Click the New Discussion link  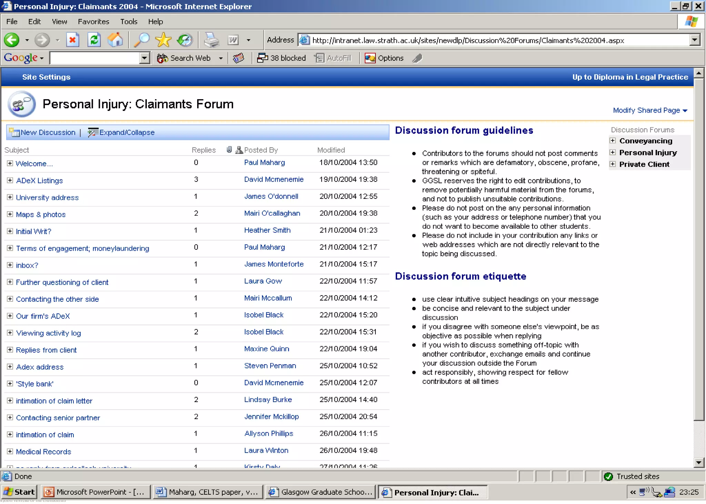tap(48, 132)
